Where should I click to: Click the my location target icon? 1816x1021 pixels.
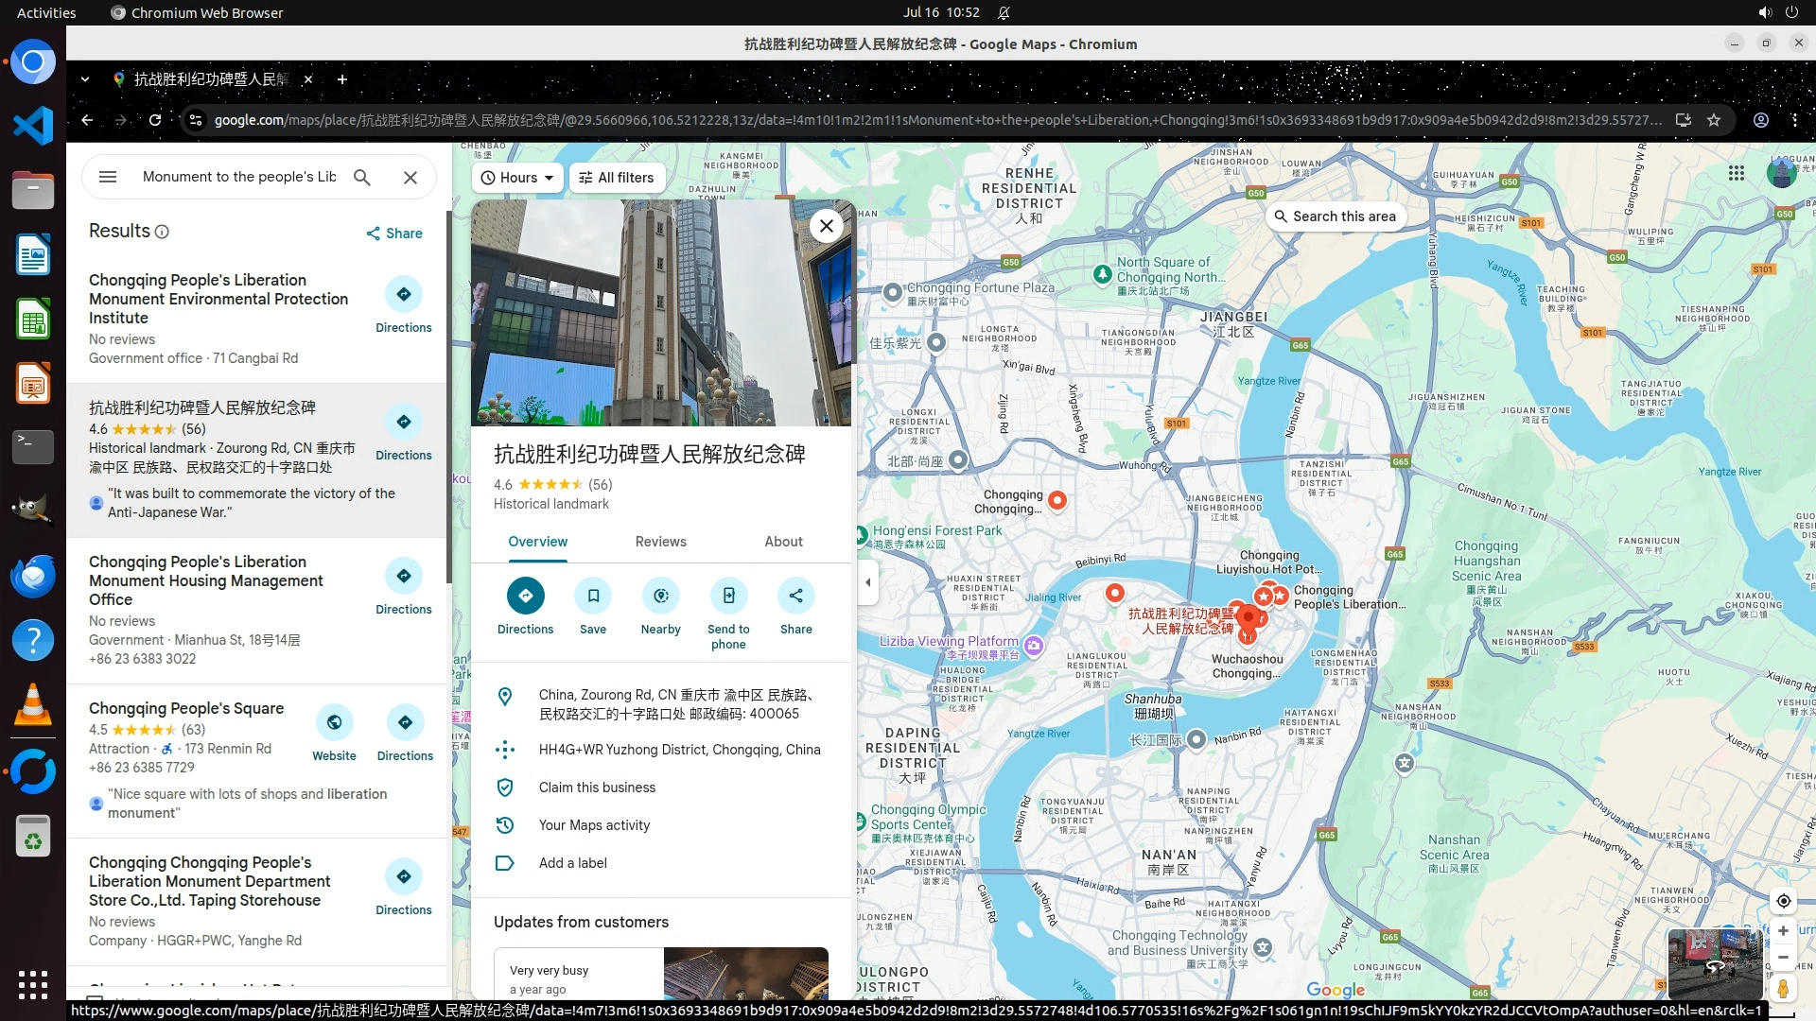pos(1783,900)
